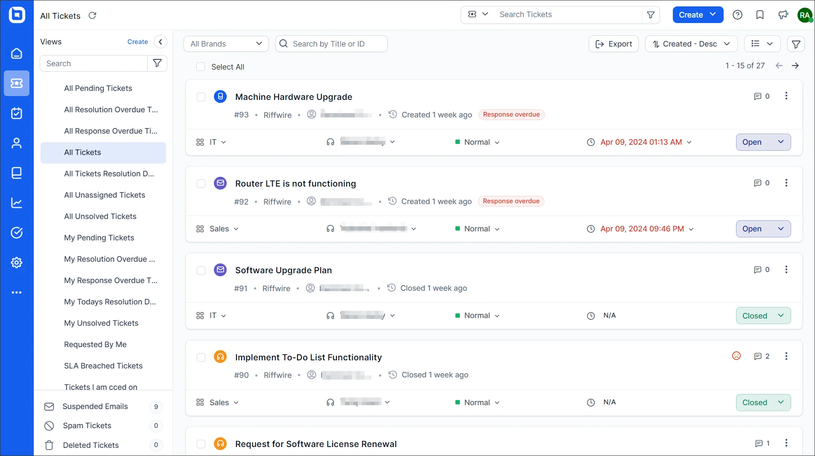Image resolution: width=815 pixels, height=456 pixels.
Task: Check the Router LTE is not functioning ticket
Action: tap(201, 184)
